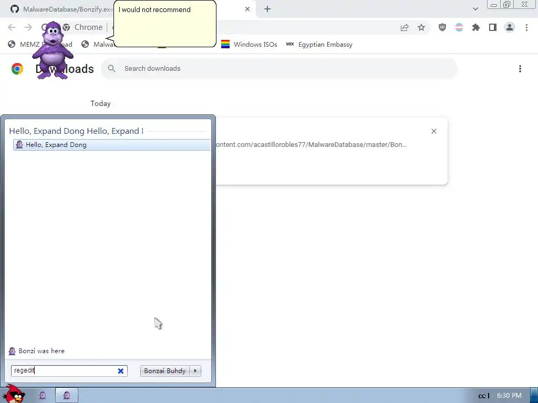Click the Show desktop strip
Screen dimensions: 538x403
[x=534, y=396]
